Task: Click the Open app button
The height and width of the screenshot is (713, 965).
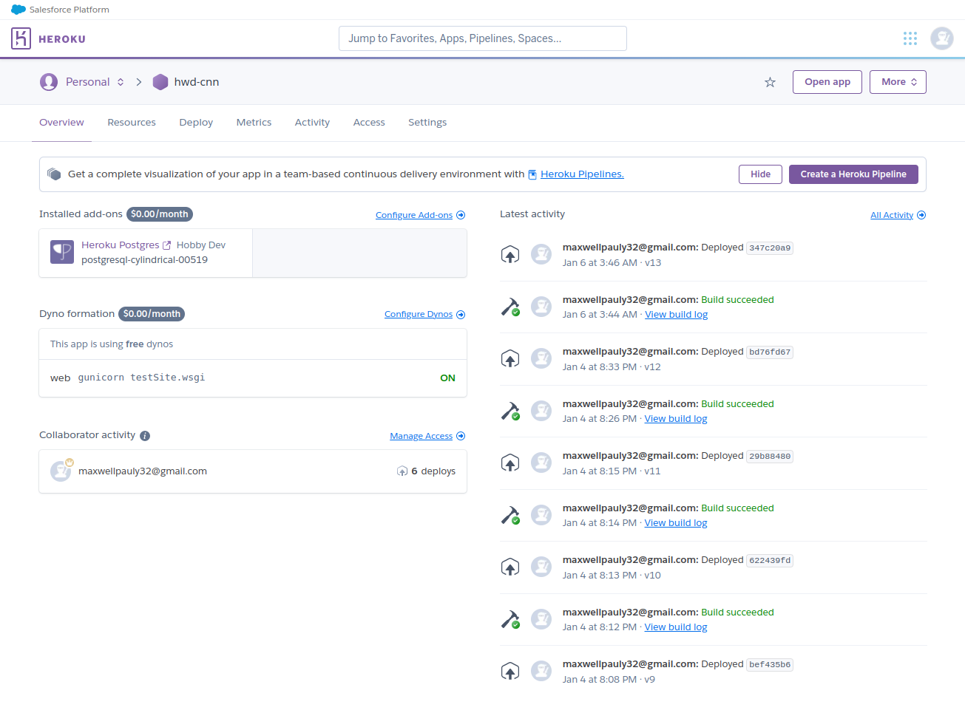Action: pos(827,82)
